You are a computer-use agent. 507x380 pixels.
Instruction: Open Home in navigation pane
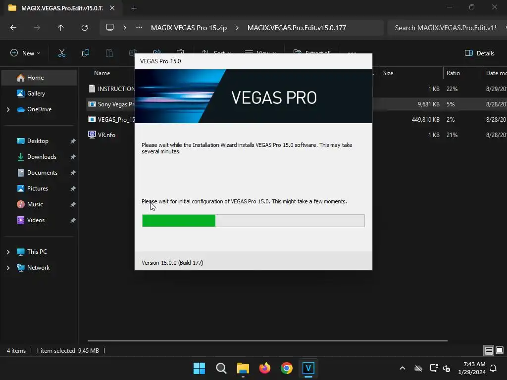point(40,78)
